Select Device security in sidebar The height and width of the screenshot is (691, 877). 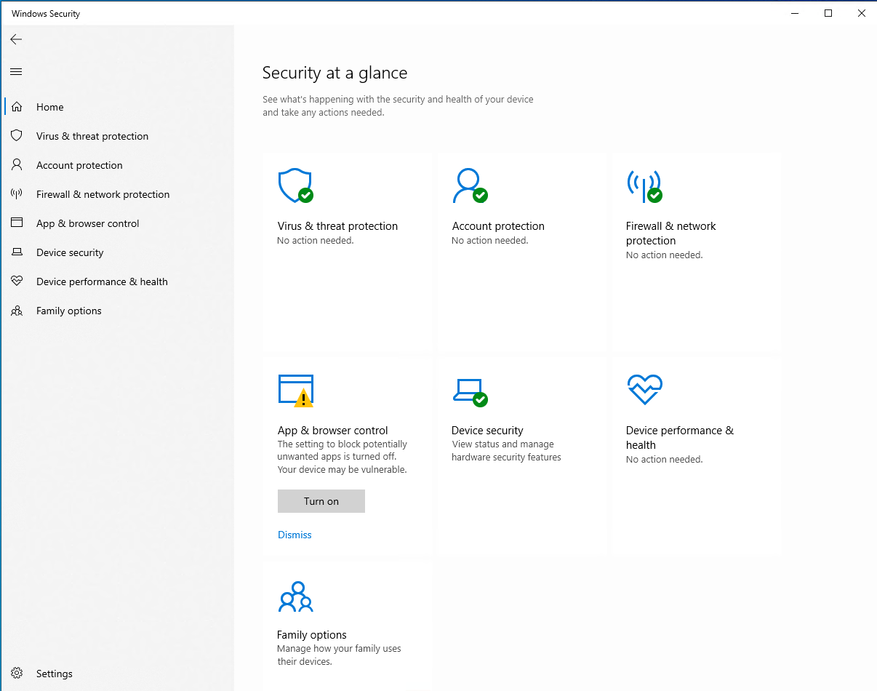pyautogui.click(x=70, y=252)
